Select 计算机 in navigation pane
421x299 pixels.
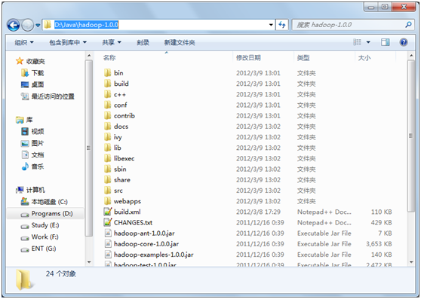(35, 190)
